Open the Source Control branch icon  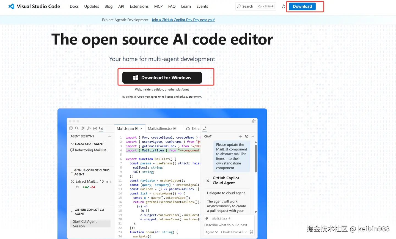[83, 128]
